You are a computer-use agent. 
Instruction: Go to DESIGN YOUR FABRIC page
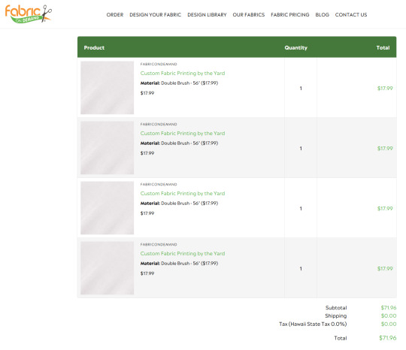pyautogui.click(x=155, y=15)
